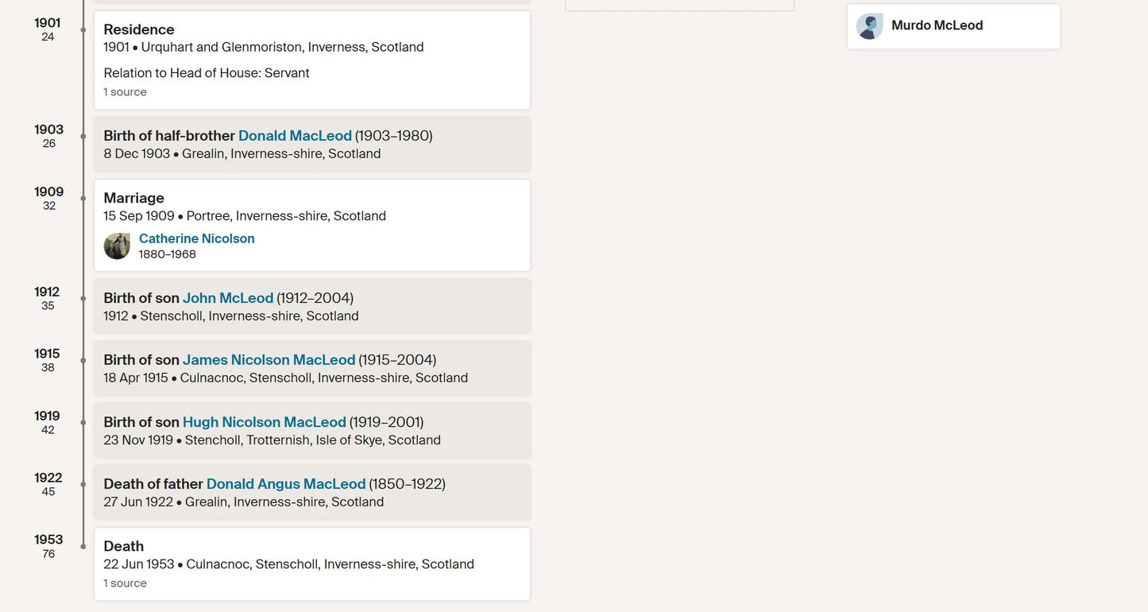Image resolution: width=1148 pixels, height=612 pixels.
Task: Follow the James Nicolson MacLeod link
Action: [x=269, y=360]
